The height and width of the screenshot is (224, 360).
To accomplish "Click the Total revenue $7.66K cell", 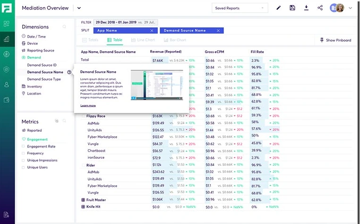I will click(x=157, y=60).
